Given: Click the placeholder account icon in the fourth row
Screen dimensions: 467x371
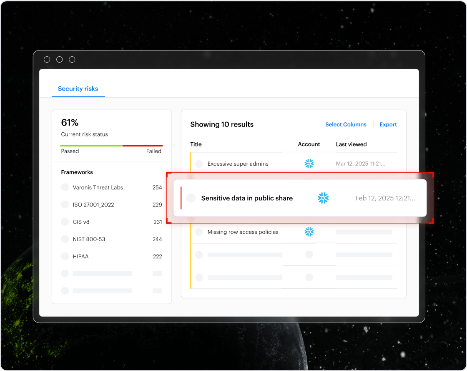Looking at the screenshot, I should [309, 254].
